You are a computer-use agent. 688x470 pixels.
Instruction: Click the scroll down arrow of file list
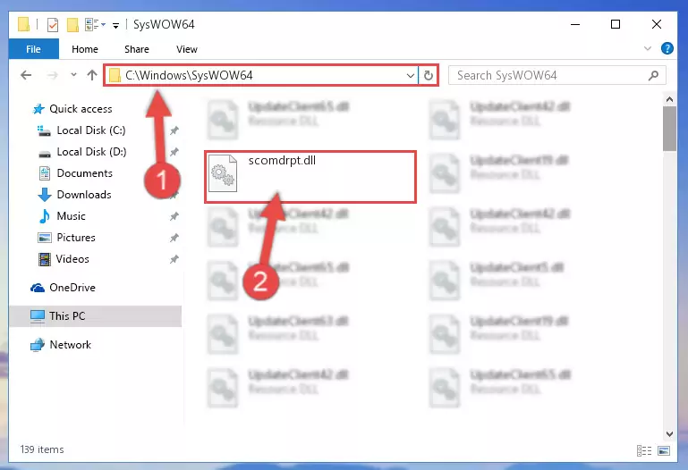coord(669,434)
